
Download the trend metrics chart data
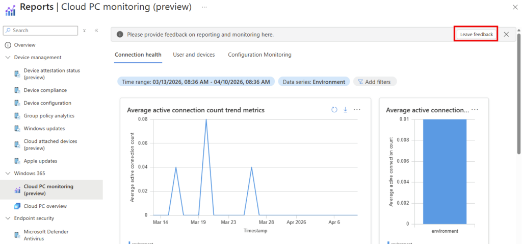[x=345, y=110]
